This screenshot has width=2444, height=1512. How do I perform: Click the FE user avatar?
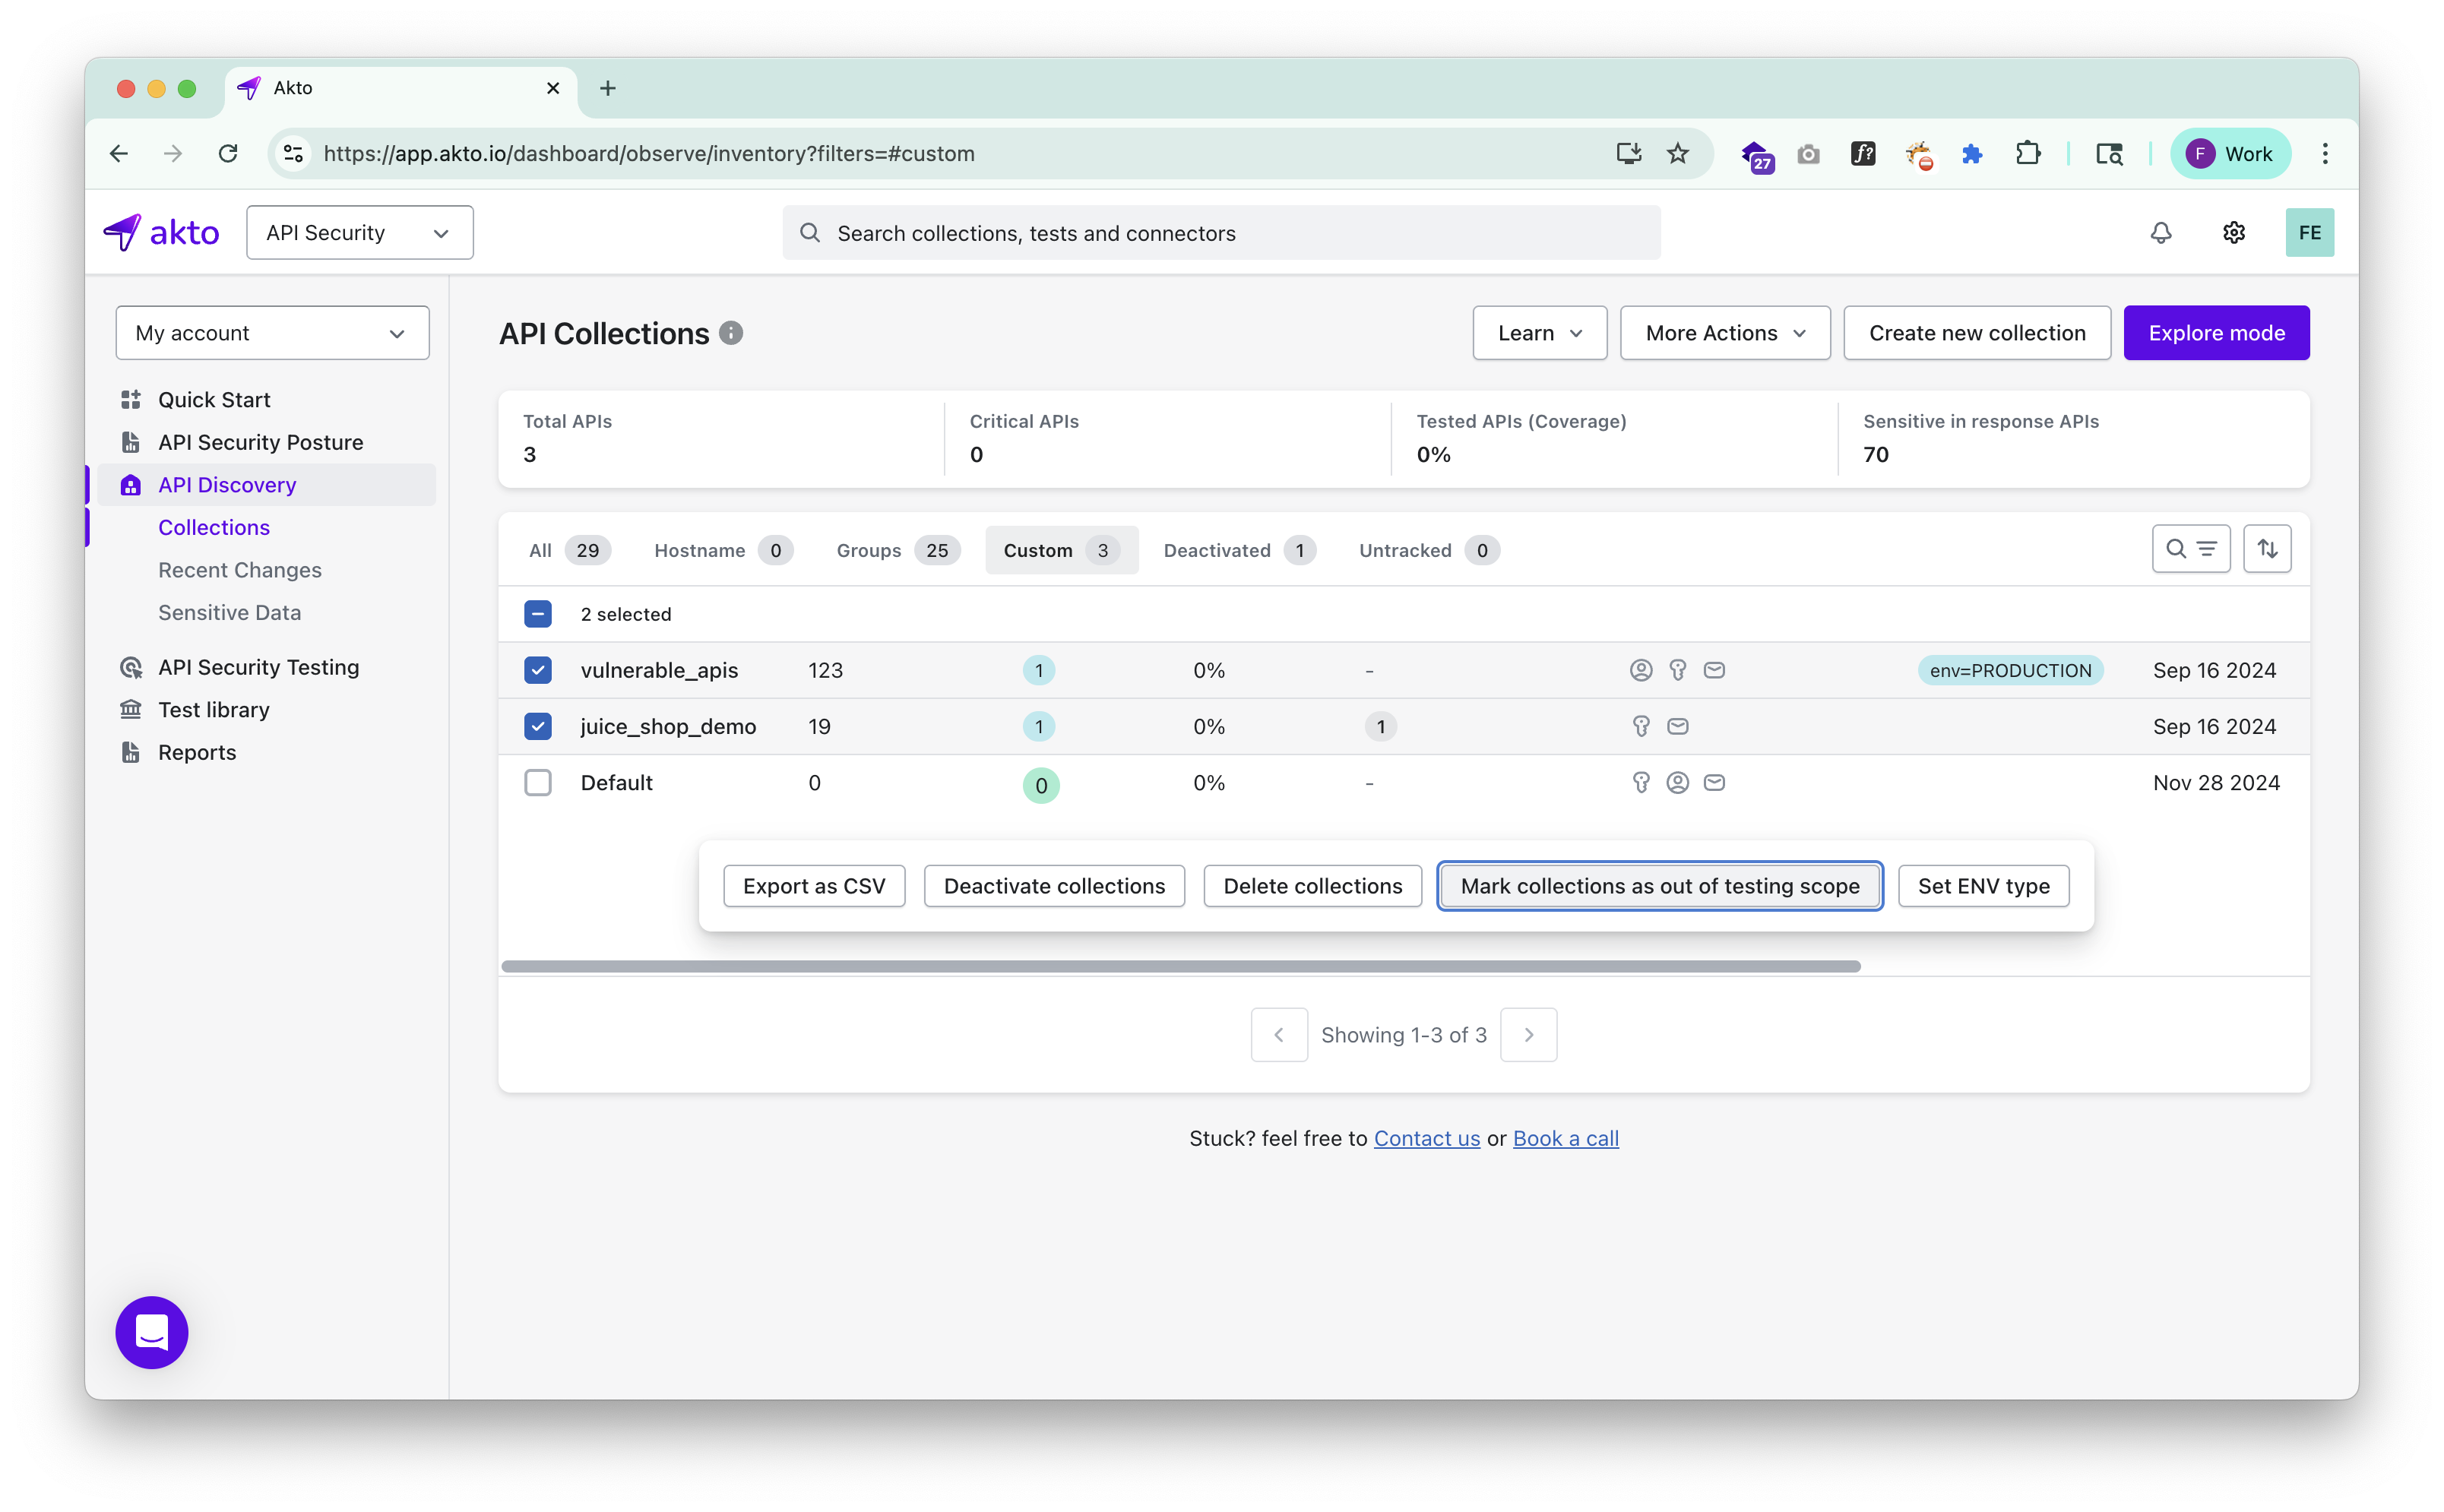click(x=2308, y=233)
